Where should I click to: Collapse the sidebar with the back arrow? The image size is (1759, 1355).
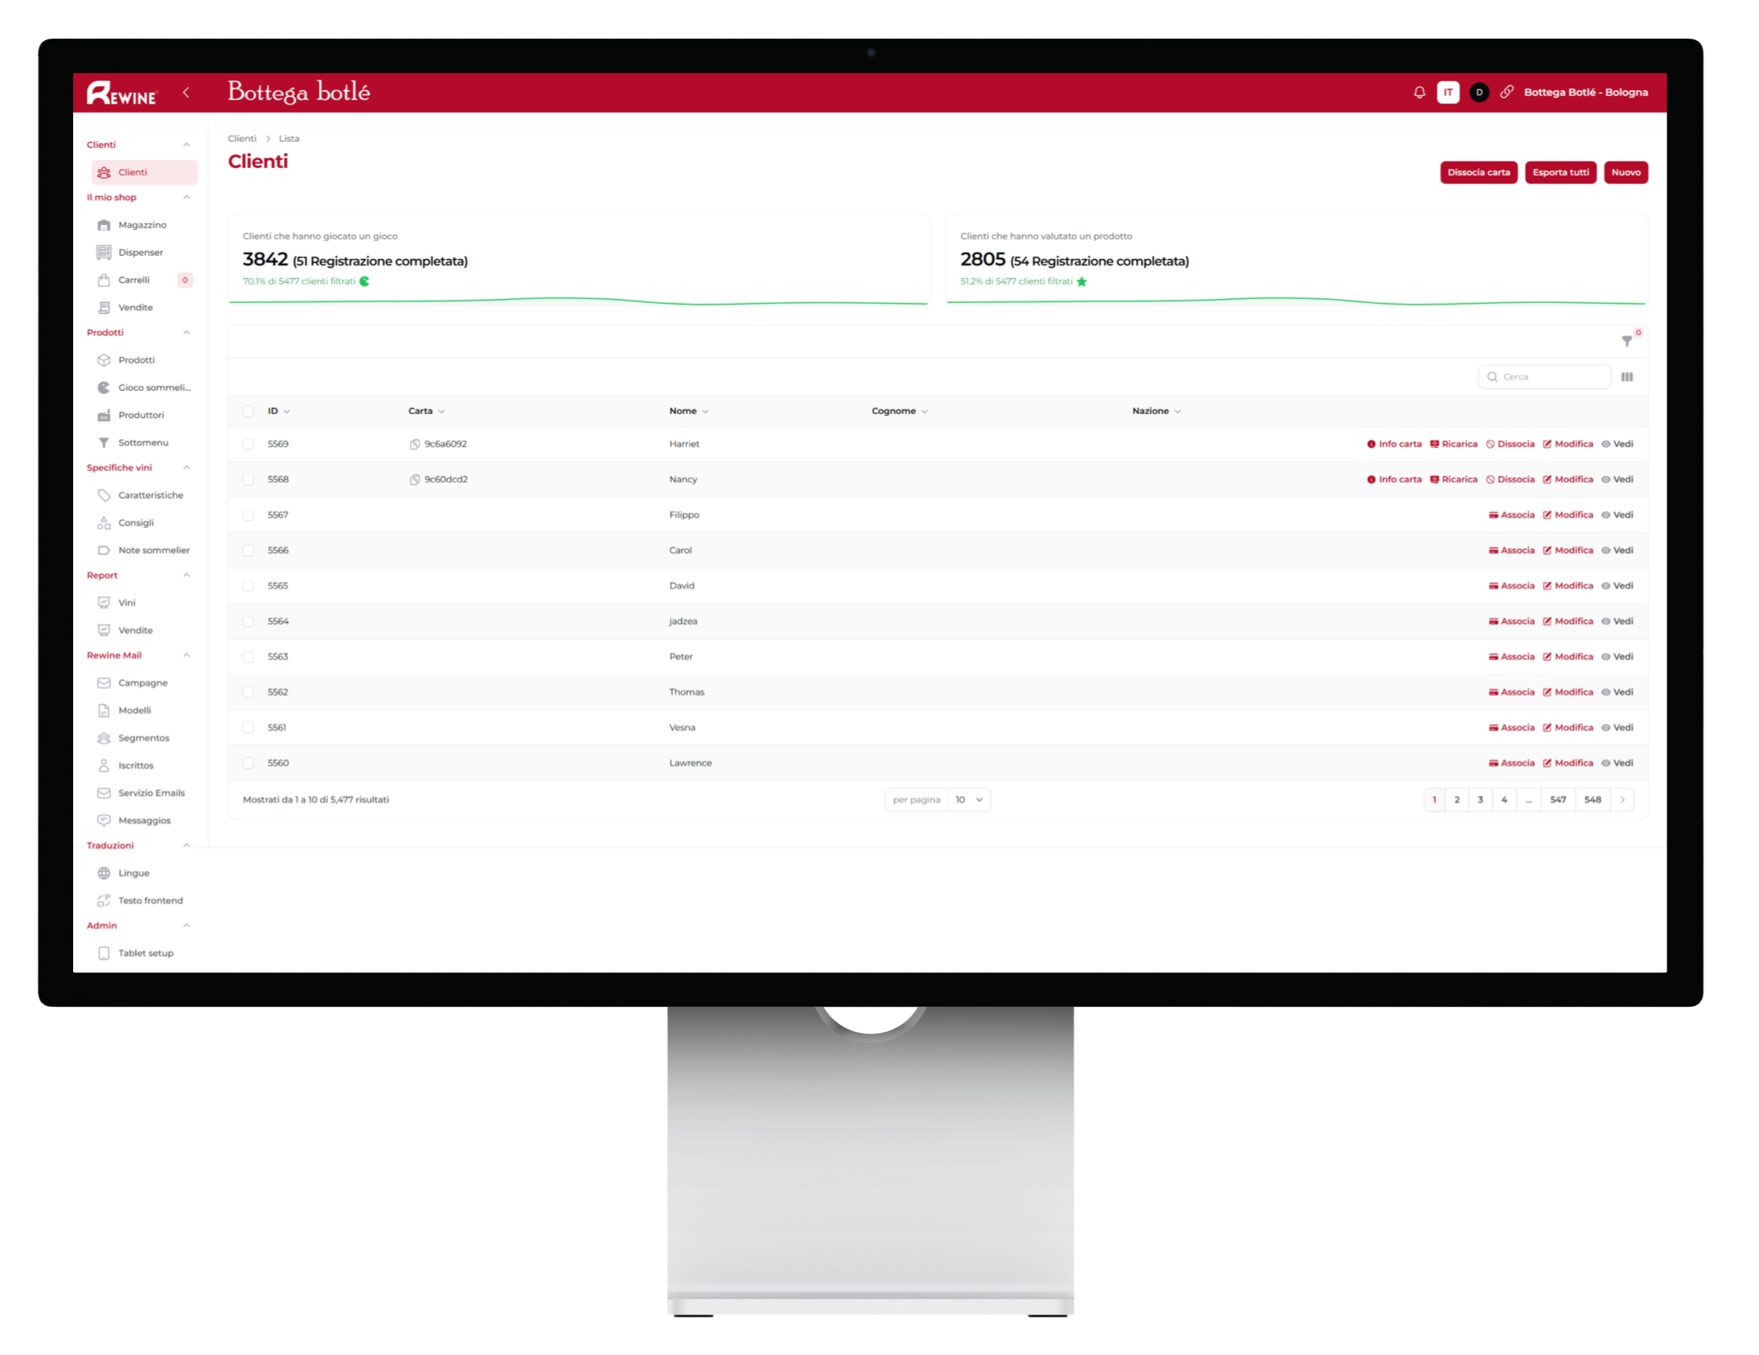(186, 92)
